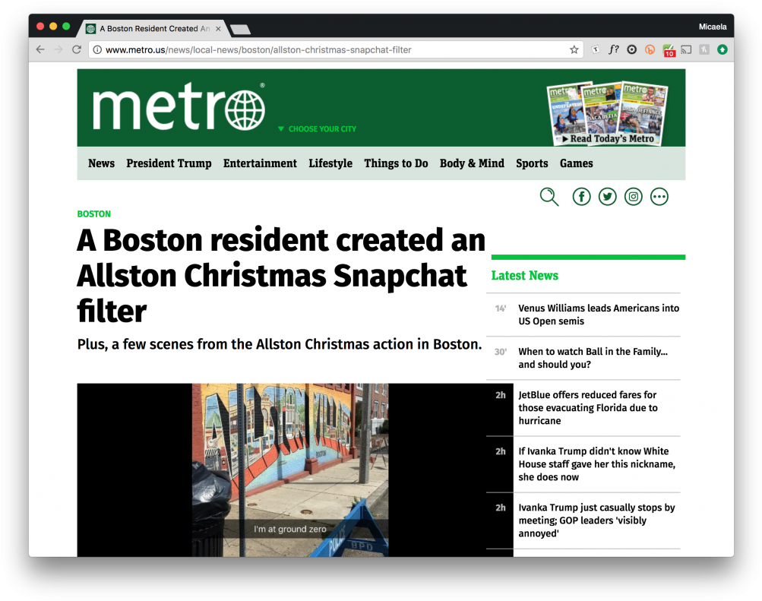Open the News menu
Screen dimensions: 762x601
point(101,163)
